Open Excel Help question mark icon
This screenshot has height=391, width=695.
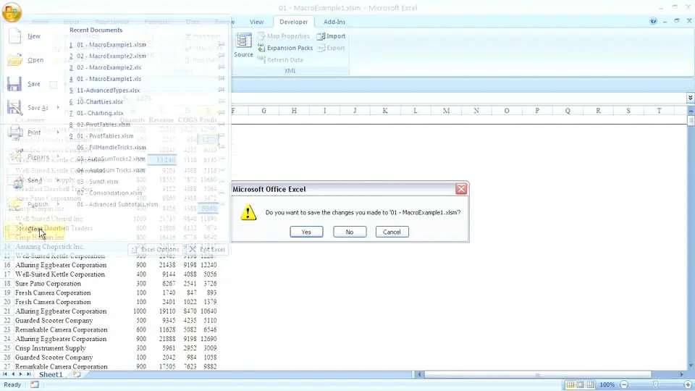(x=653, y=21)
